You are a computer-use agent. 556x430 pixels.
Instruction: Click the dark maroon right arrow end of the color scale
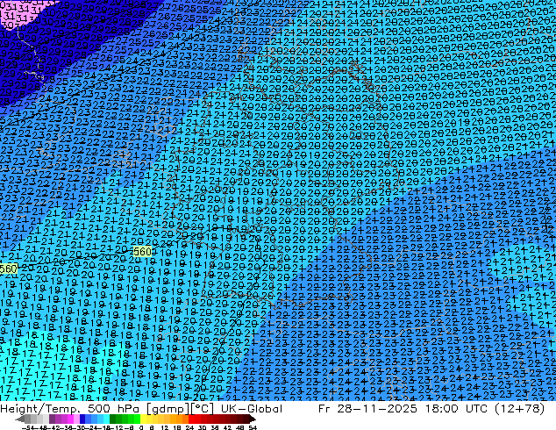coord(252,419)
